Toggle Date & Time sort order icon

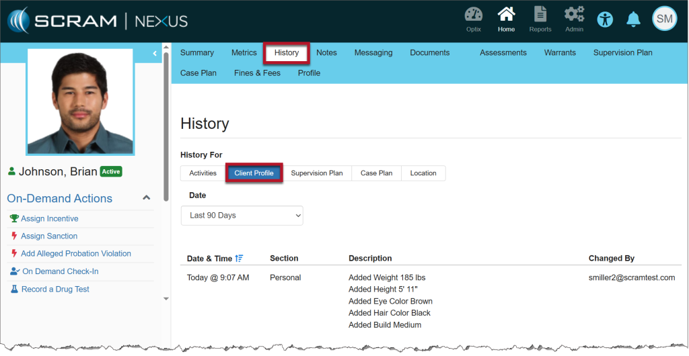point(239,259)
